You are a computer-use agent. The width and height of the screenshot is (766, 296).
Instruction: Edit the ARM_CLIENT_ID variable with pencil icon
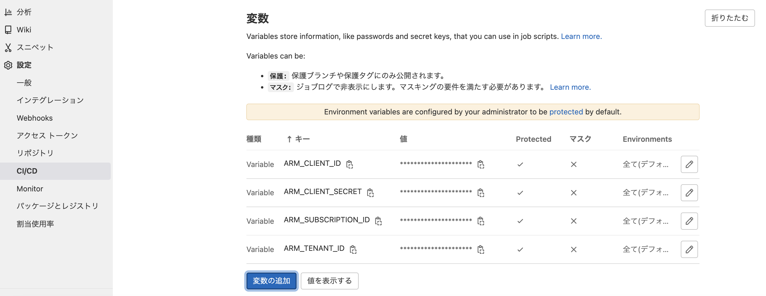(x=689, y=164)
